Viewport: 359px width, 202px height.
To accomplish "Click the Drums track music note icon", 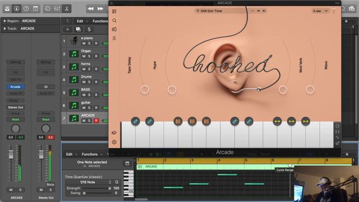I will (74, 80).
